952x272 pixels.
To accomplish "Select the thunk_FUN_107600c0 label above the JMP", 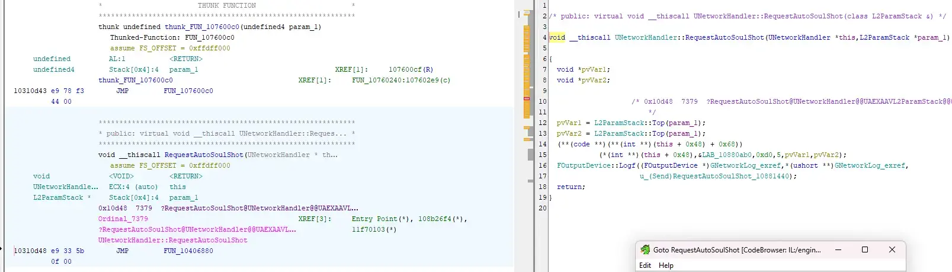I will point(136,80).
